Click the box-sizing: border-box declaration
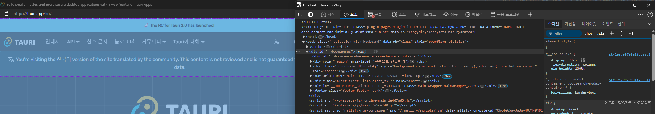This screenshot has height=114, width=655. (574, 92)
